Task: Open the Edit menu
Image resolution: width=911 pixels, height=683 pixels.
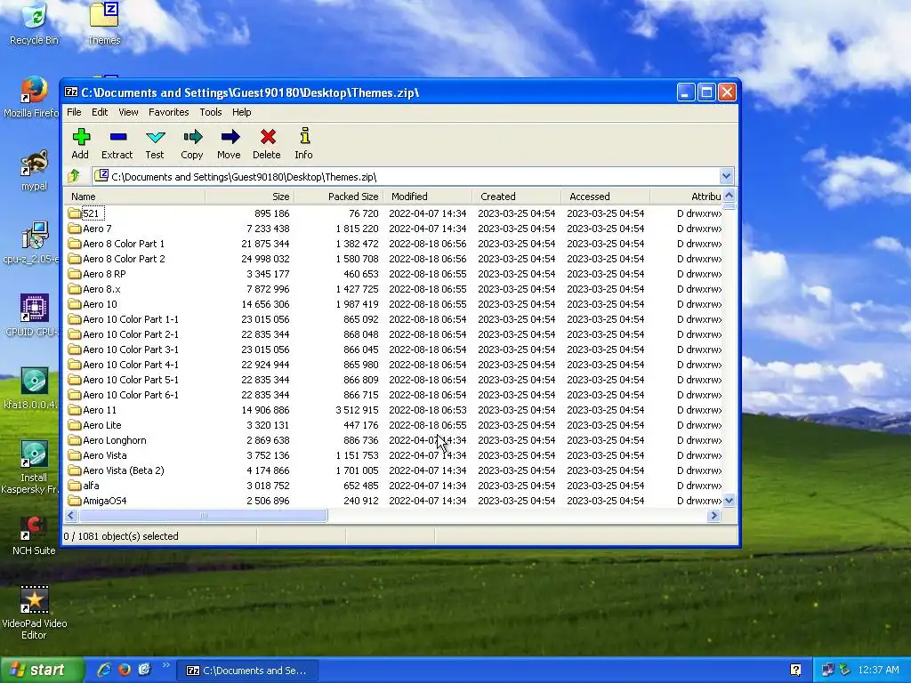Action: (100, 112)
